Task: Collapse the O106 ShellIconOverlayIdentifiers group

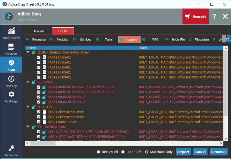Action: 28,52
